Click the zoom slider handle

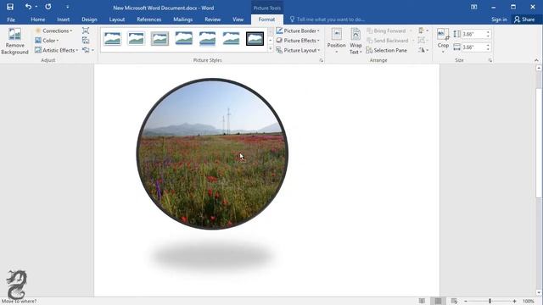[490, 302]
